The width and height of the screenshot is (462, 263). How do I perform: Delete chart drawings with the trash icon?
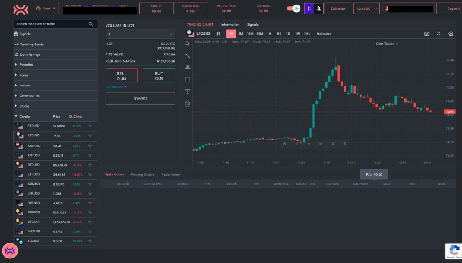coord(187,104)
